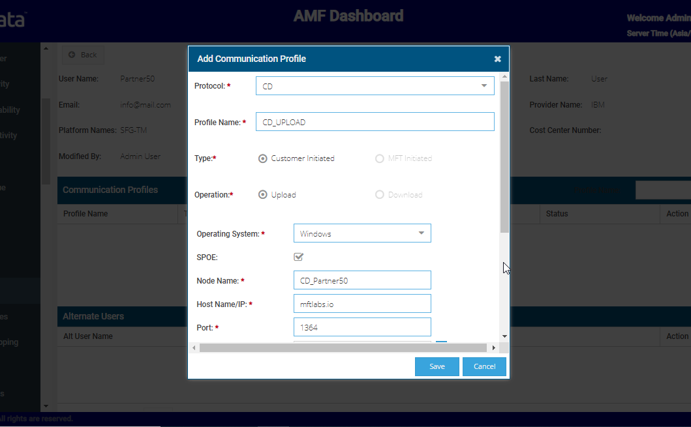
Task: Focus the Node Name text field
Action: [x=362, y=280]
